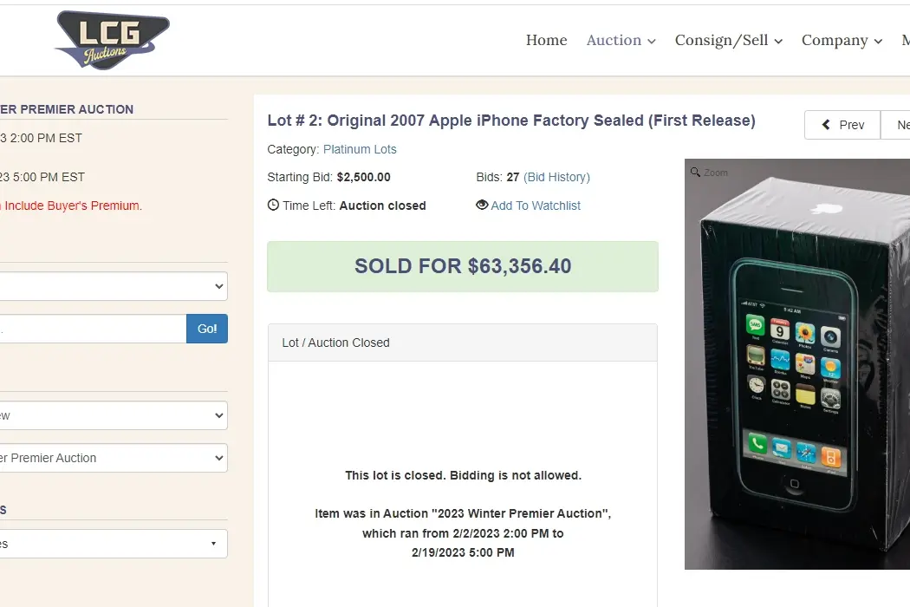Click the eye icon beside Add To Watchlist
The width and height of the screenshot is (910, 607).
[482, 205]
